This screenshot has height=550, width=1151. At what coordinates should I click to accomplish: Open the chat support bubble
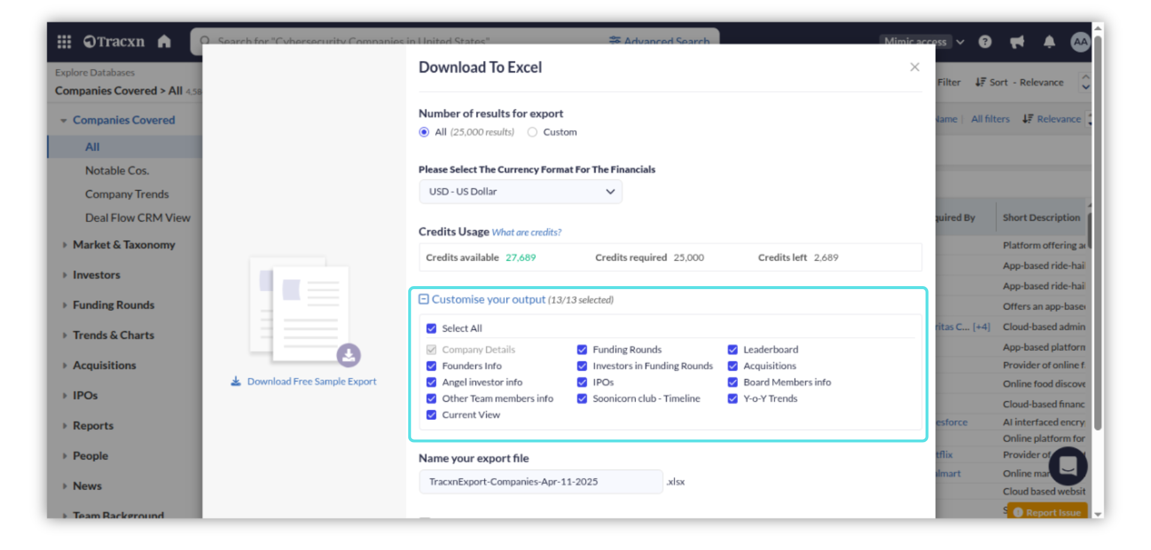tap(1068, 465)
